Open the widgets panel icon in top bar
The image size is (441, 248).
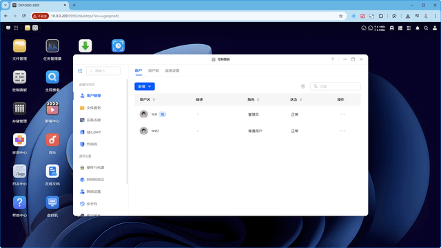(x=400, y=28)
